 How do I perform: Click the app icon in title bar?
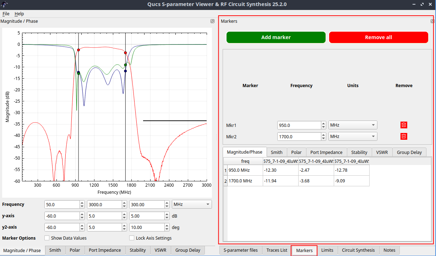(x=4, y=4)
